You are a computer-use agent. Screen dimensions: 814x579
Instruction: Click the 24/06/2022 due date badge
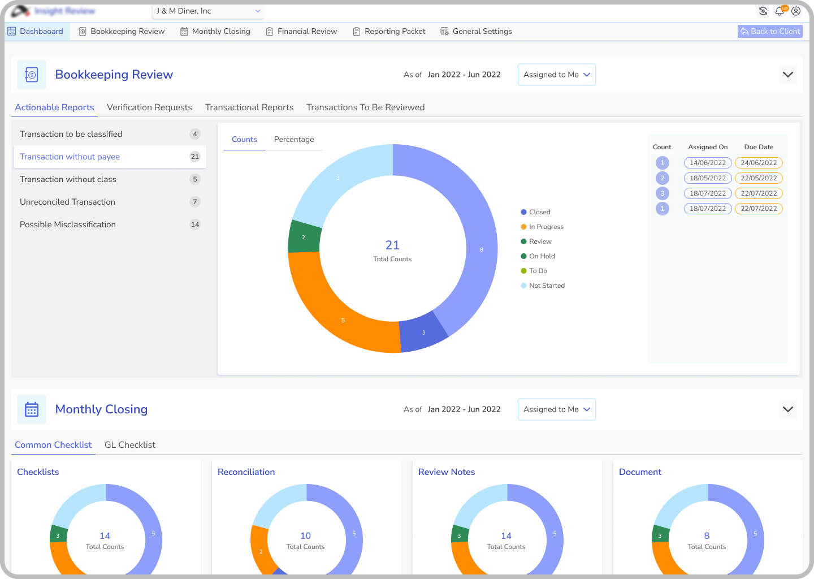click(759, 163)
